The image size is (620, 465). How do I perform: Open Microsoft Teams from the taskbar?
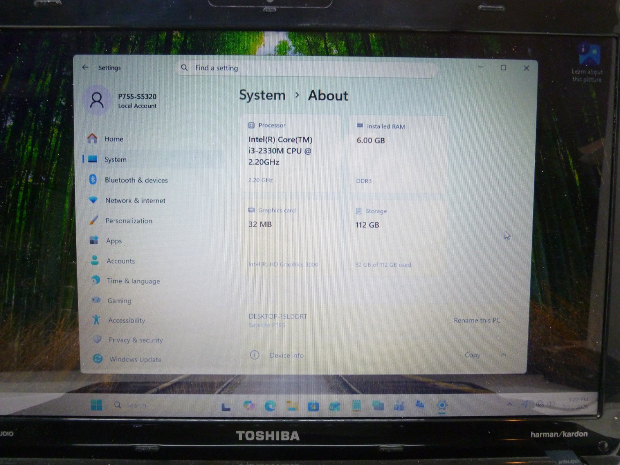pyautogui.click(x=399, y=406)
